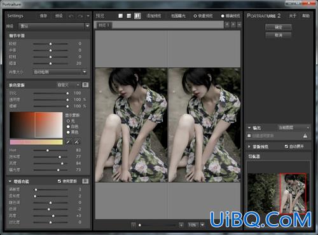Viewport: 318px width, 235px height.
Task: Select the 白色 (white) show-mask radio button
Action: (x=68, y=126)
